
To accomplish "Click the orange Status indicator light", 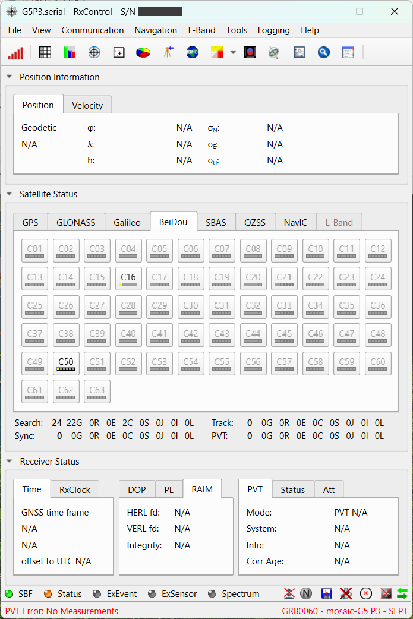I will 48,593.
